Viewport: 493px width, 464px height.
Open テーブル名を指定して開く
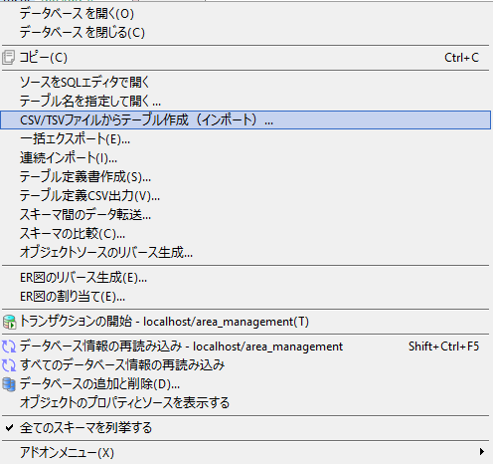[x=246, y=101]
